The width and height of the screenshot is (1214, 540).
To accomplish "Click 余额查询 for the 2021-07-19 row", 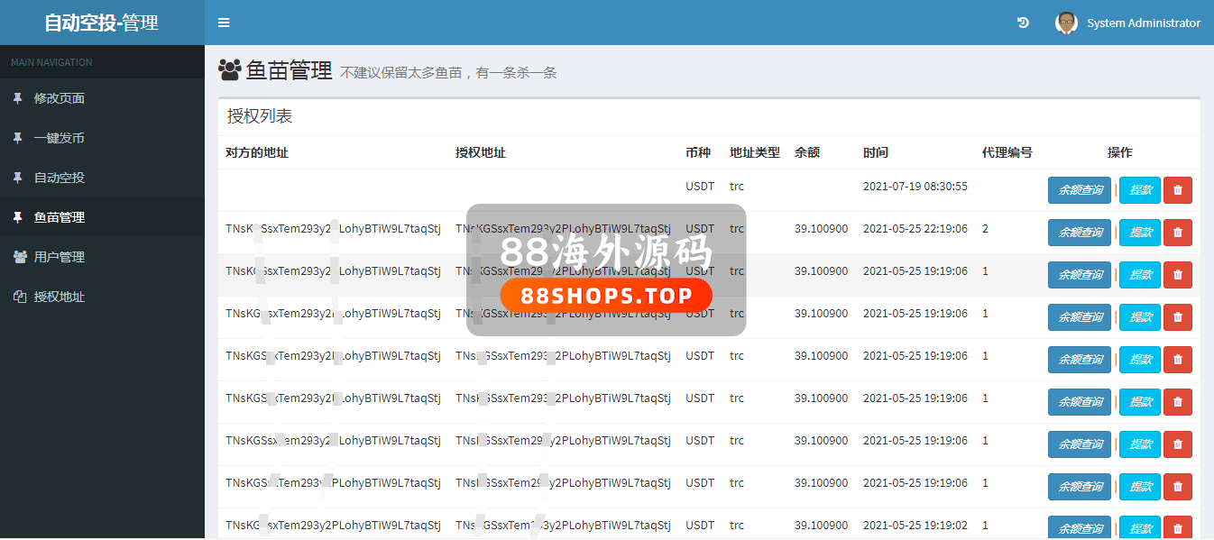I will (1079, 190).
